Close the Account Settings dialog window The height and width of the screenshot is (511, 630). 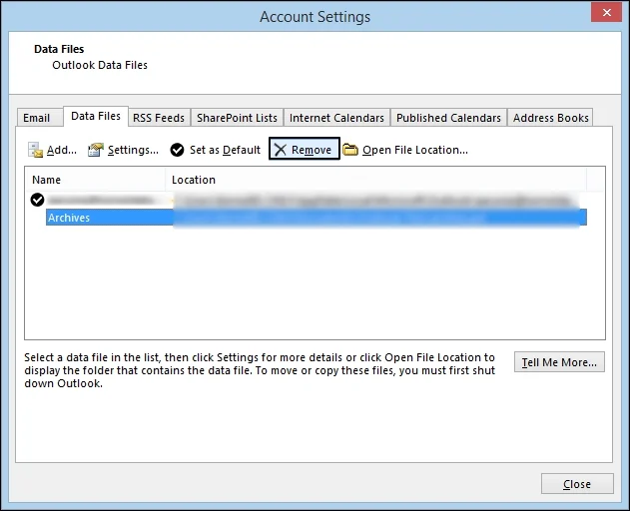tap(606, 12)
